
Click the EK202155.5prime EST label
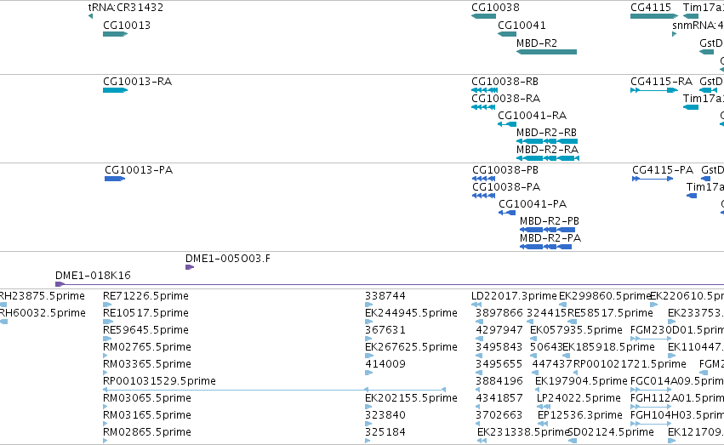[x=411, y=398]
